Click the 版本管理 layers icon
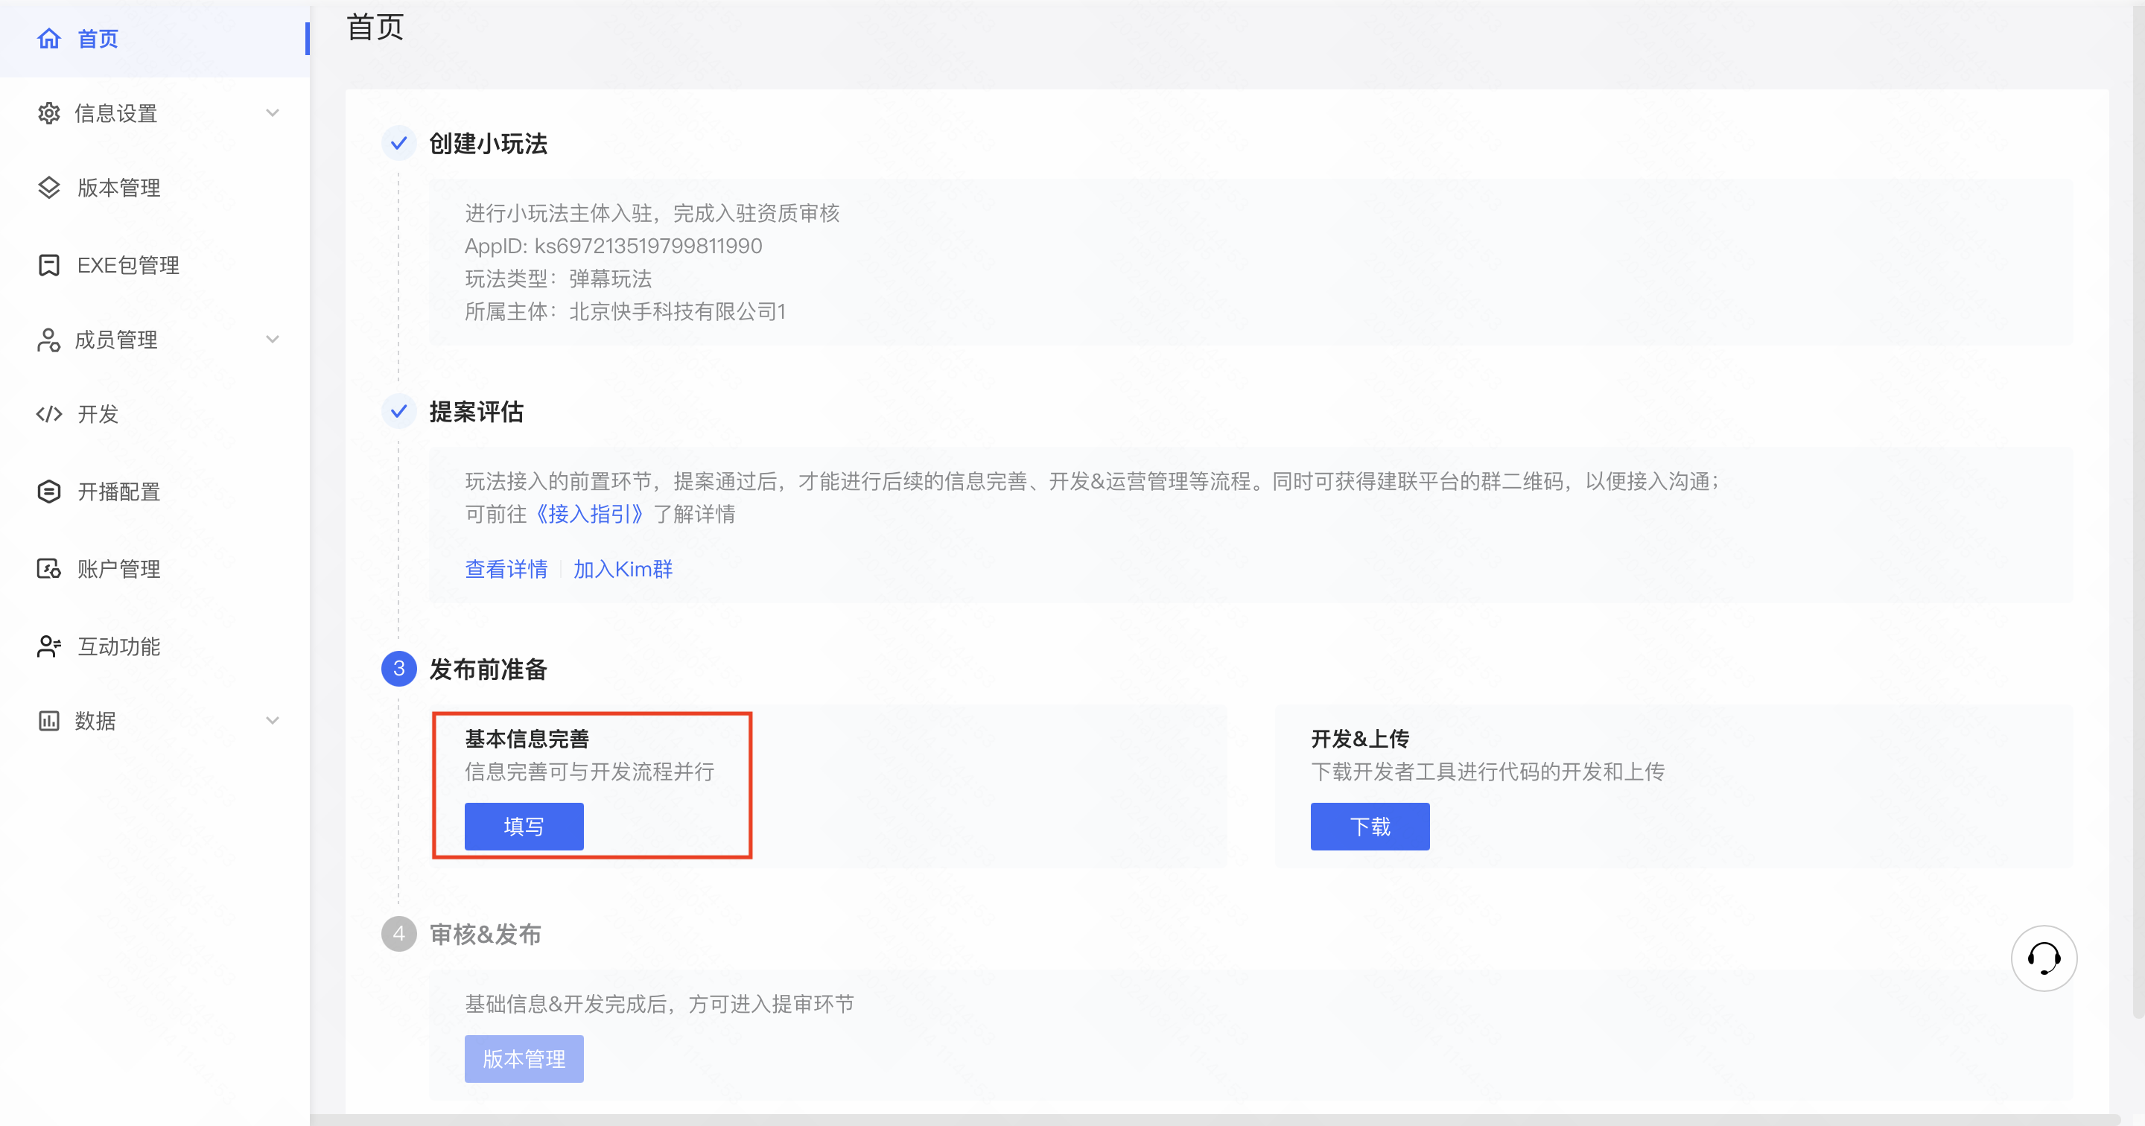This screenshot has width=2145, height=1126. 49,188
